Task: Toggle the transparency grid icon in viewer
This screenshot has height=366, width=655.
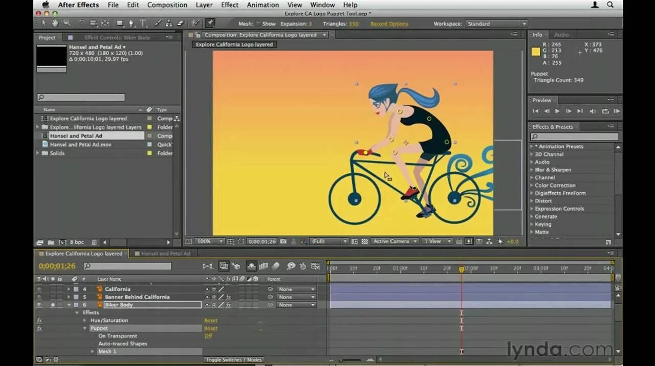Action: (364, 241)
